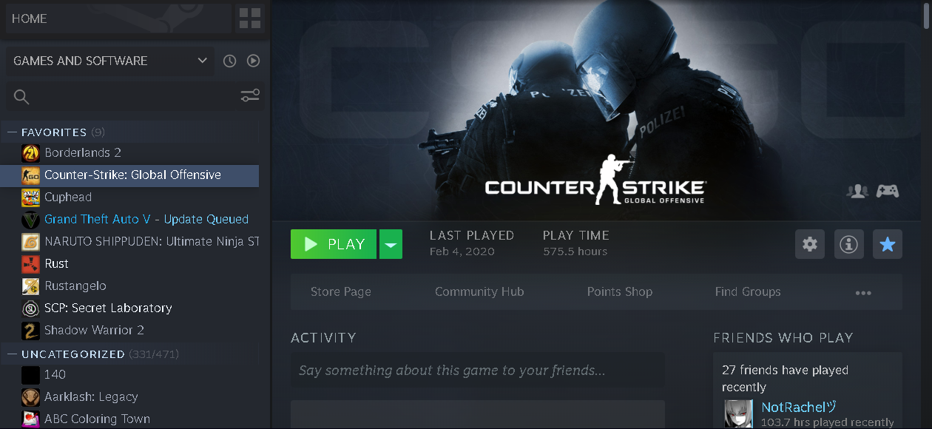932x429 pixels.
Task: Click the Aarklash: Legacy icon
Action: (30, 397)
